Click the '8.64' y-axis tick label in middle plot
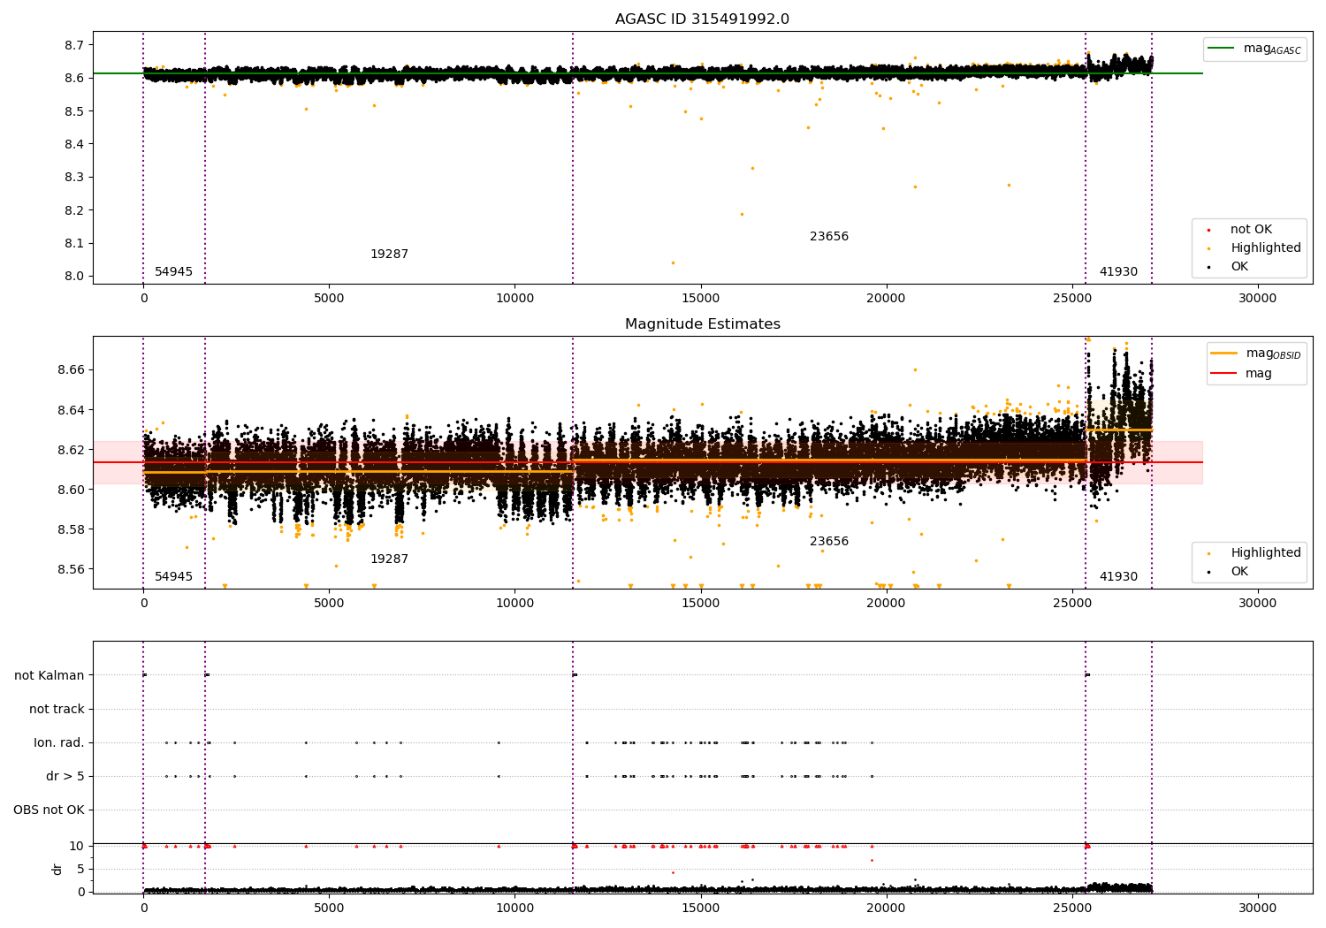The width and height of the screenshot is (1326, 928). [71, 410]
